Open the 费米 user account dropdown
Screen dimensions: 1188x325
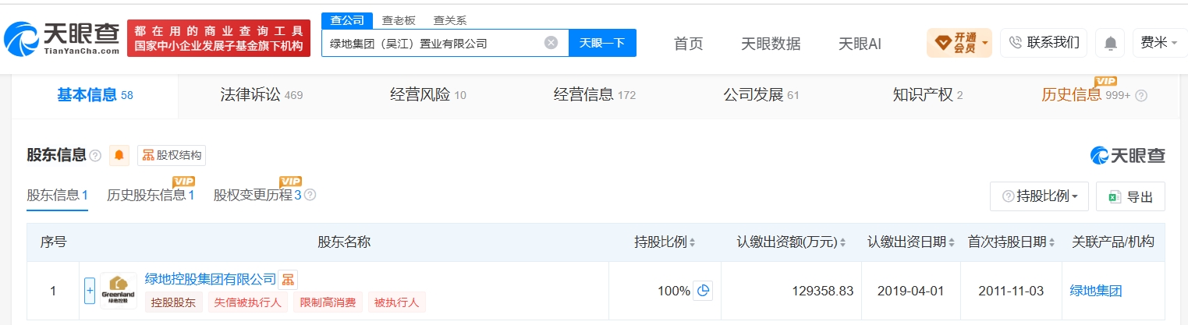tap(1159, 43)
